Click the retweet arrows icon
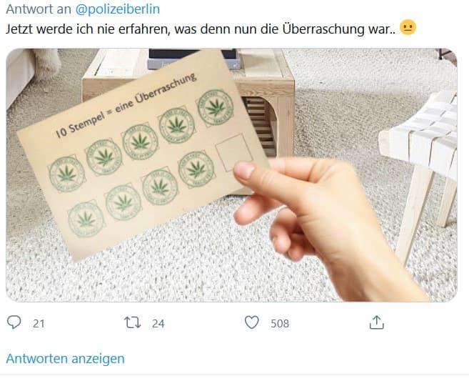This screenshot has height=381, width=469. tap(133, 322)
